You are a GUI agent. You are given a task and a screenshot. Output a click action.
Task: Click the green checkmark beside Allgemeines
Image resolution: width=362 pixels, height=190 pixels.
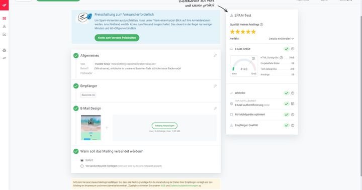[76, 56]
